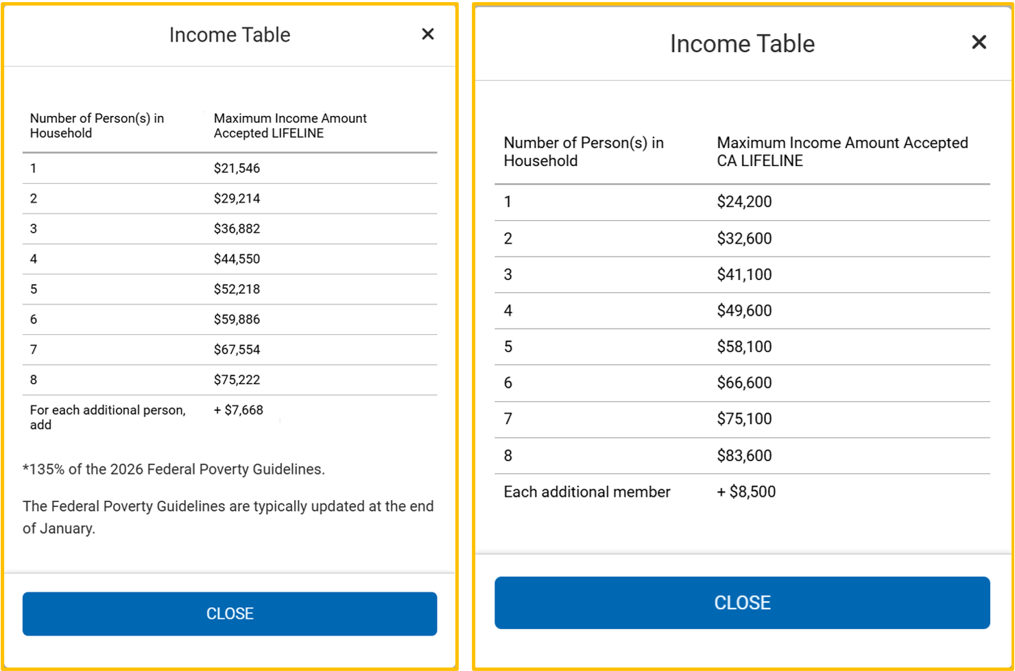1015x671 pixels.
Task: Click the + $8,500 additional member amount
Action: click(x=746, y=492)
